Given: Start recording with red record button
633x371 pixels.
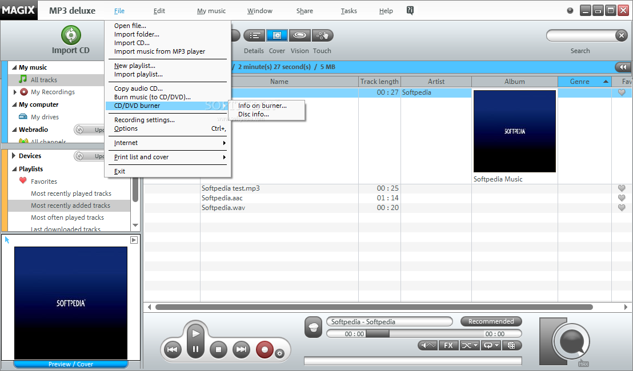Looking at the screenshot, I should 265,350.
